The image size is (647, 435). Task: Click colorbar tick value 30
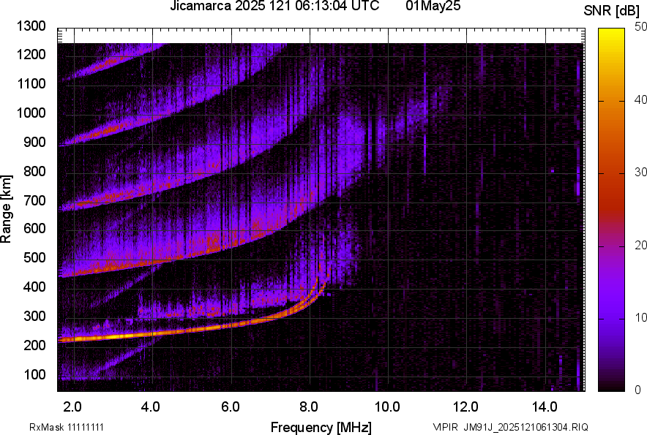tap(641, 173)
